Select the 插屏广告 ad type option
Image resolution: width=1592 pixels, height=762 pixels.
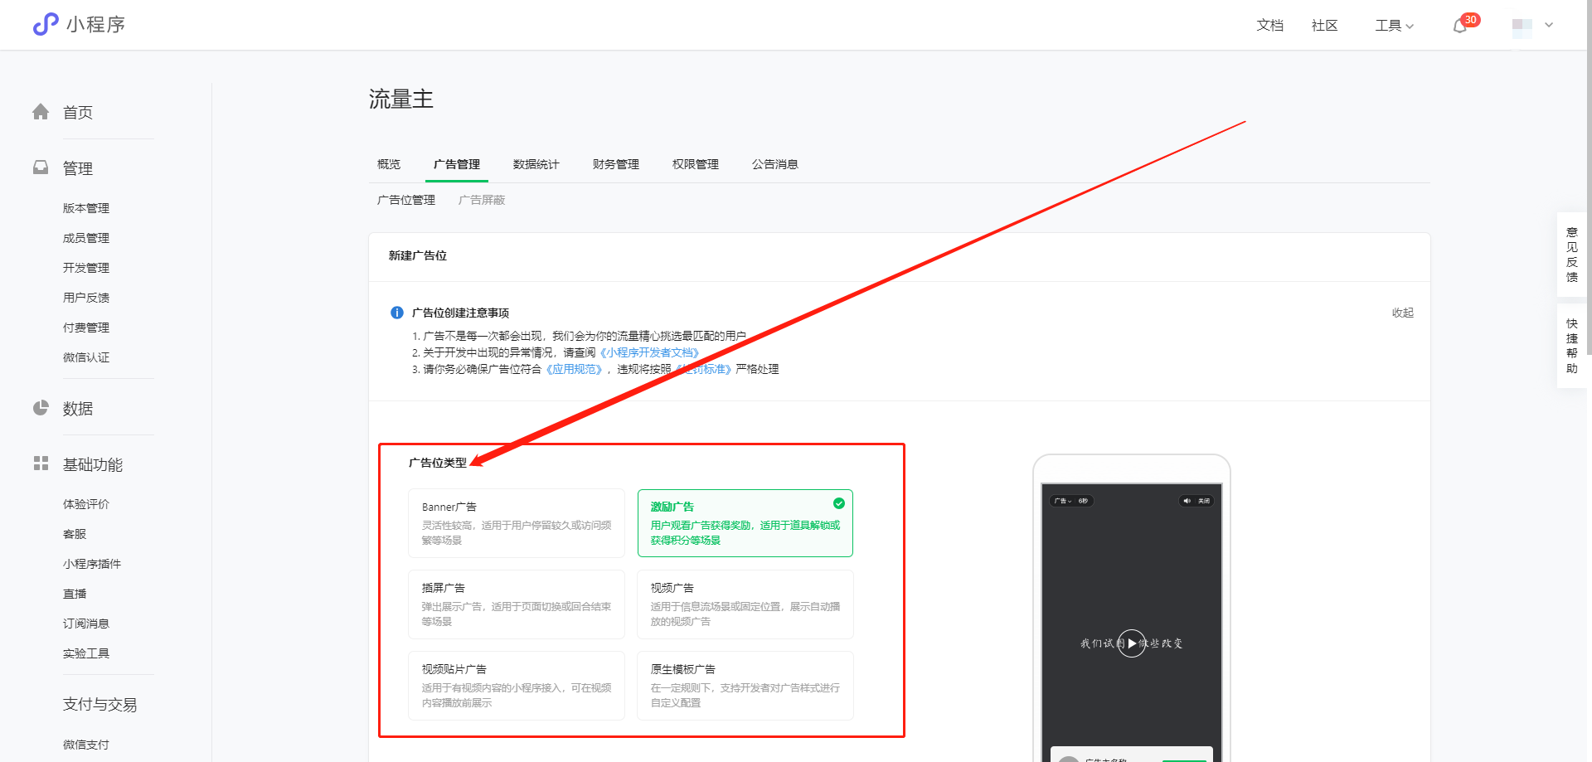coord(516,604)
